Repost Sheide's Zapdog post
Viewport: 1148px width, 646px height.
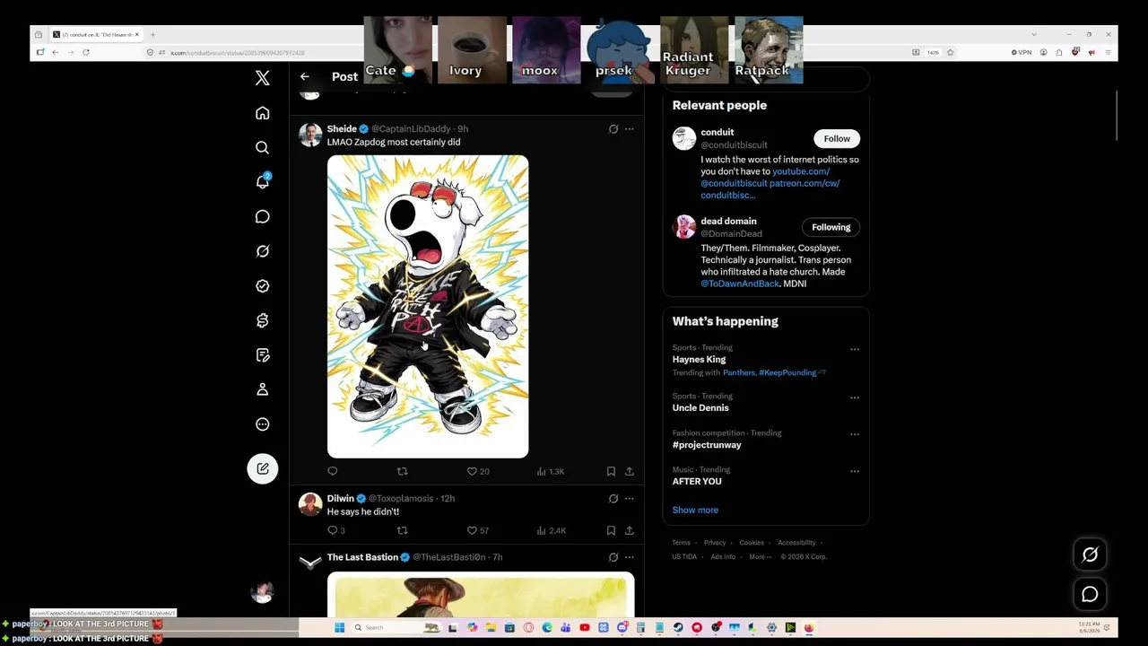point(402,471)
